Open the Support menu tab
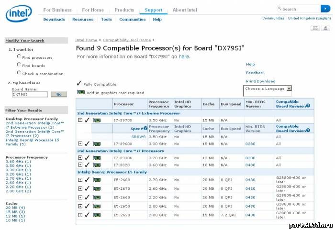Viewport: 335px width, 230px height. (x=154, y=10)
